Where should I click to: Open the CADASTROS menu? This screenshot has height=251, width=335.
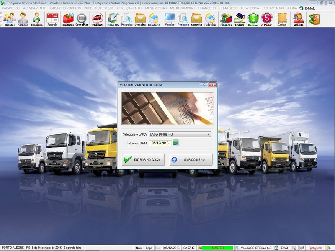(11, 8)
